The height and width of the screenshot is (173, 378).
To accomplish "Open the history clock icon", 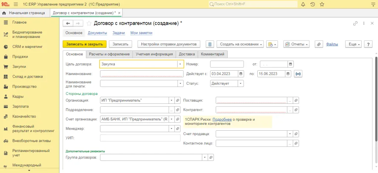I will click(x=313, y=4).
